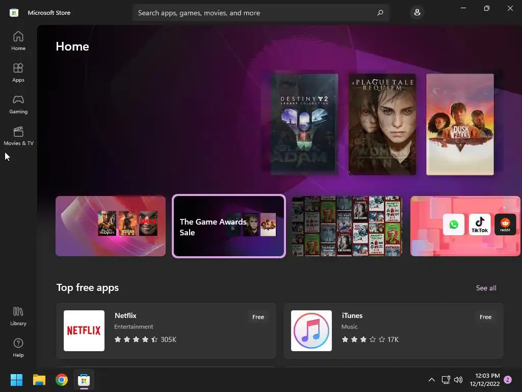The height and width of the screenshot is (392, 522).
Task: Open the As Dusk Falls cover
Action: click(460, 125)
